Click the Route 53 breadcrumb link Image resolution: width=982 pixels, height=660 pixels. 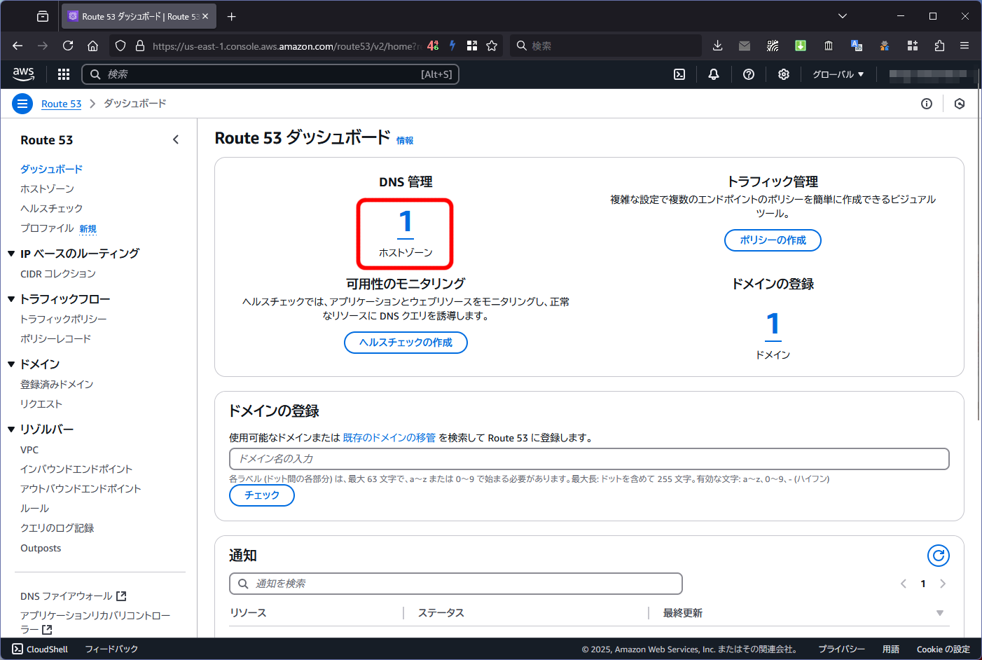point(61,104)
